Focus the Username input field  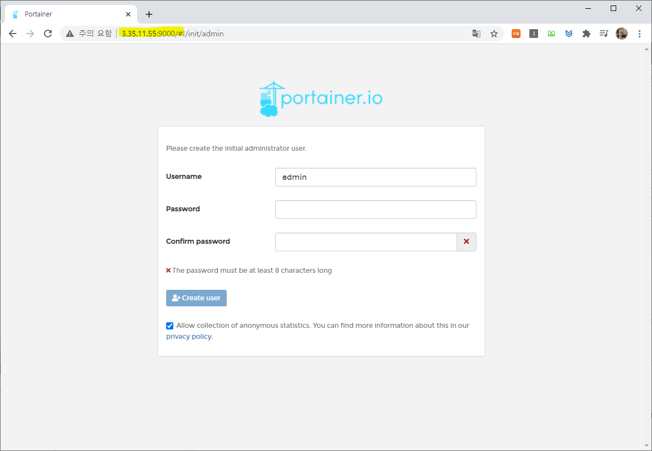pos(375,177)
